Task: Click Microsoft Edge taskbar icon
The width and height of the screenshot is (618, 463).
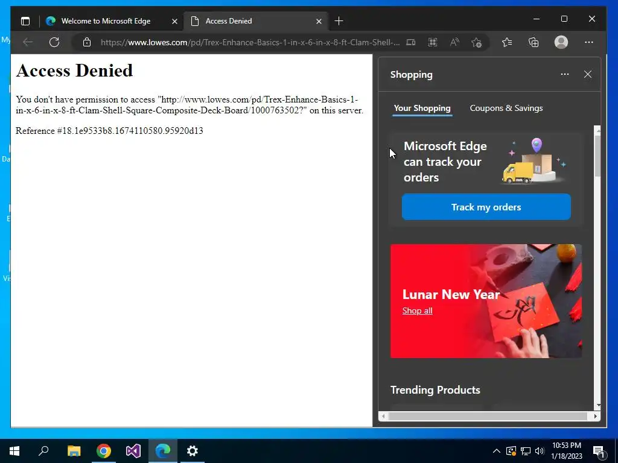Action: (x=163, y=451)
